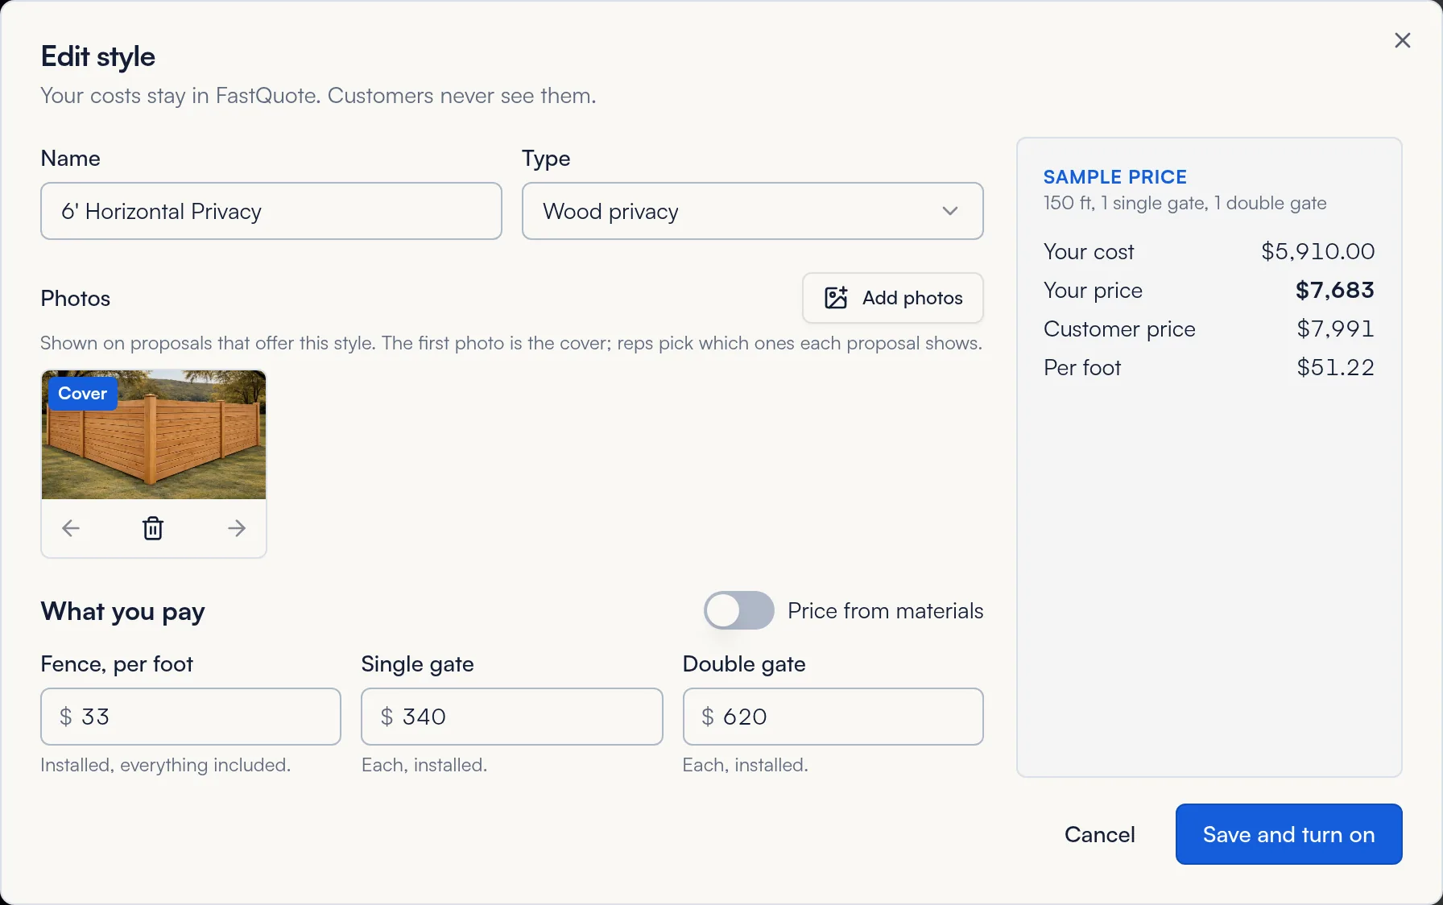Click the Customer price value $7,991

1335,329
